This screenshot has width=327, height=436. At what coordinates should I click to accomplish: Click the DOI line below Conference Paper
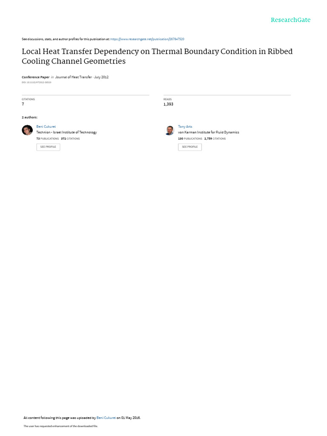coord(37,82)
